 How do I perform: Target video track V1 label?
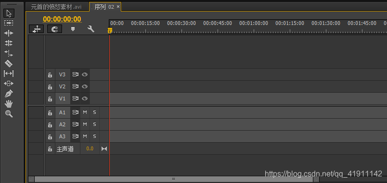coord(63,98)
